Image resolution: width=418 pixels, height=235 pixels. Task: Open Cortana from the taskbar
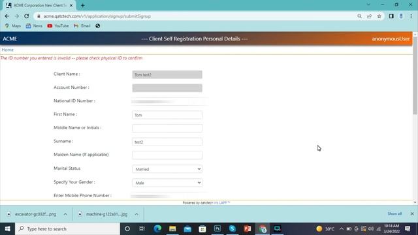(127, 229)
